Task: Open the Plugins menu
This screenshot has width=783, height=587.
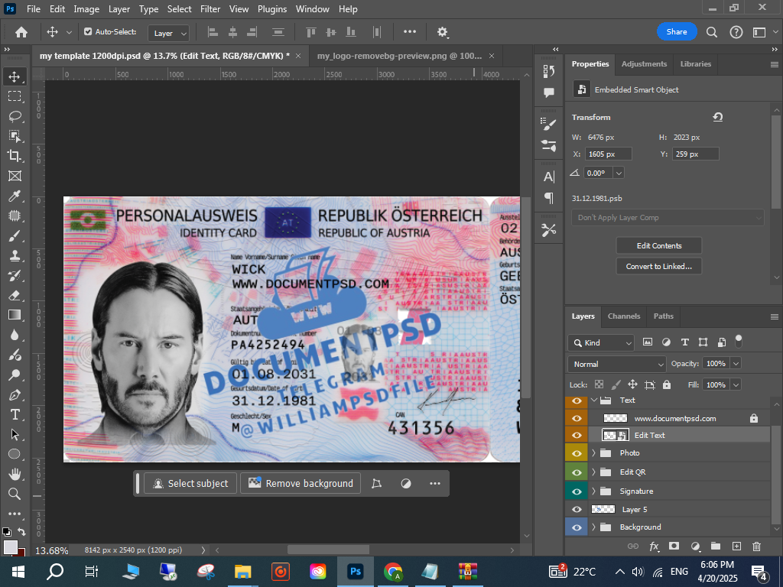Action: pyautogui.click(x=272, y=9)
